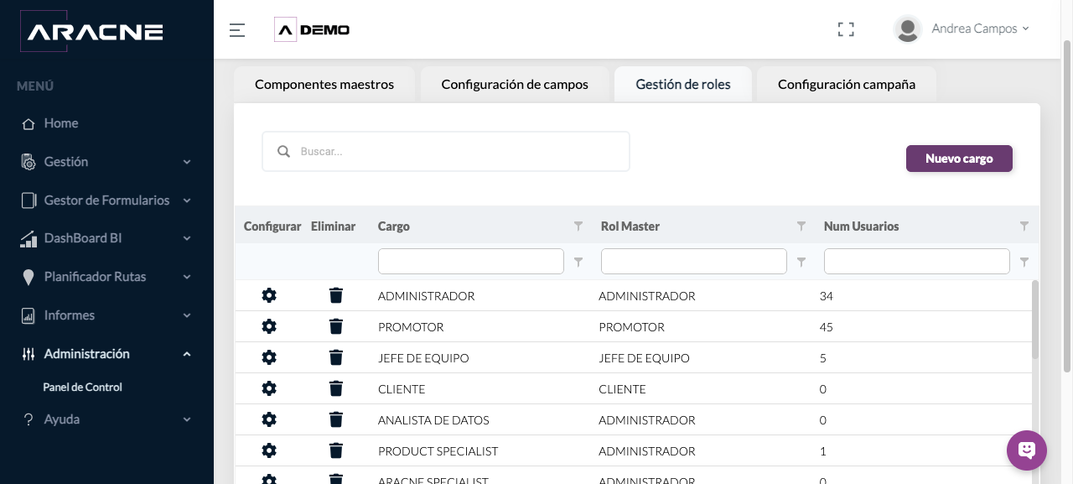Open filter icon in Rol Master header
This screenshot has height=484, width=1073.
tap(801, 226)
